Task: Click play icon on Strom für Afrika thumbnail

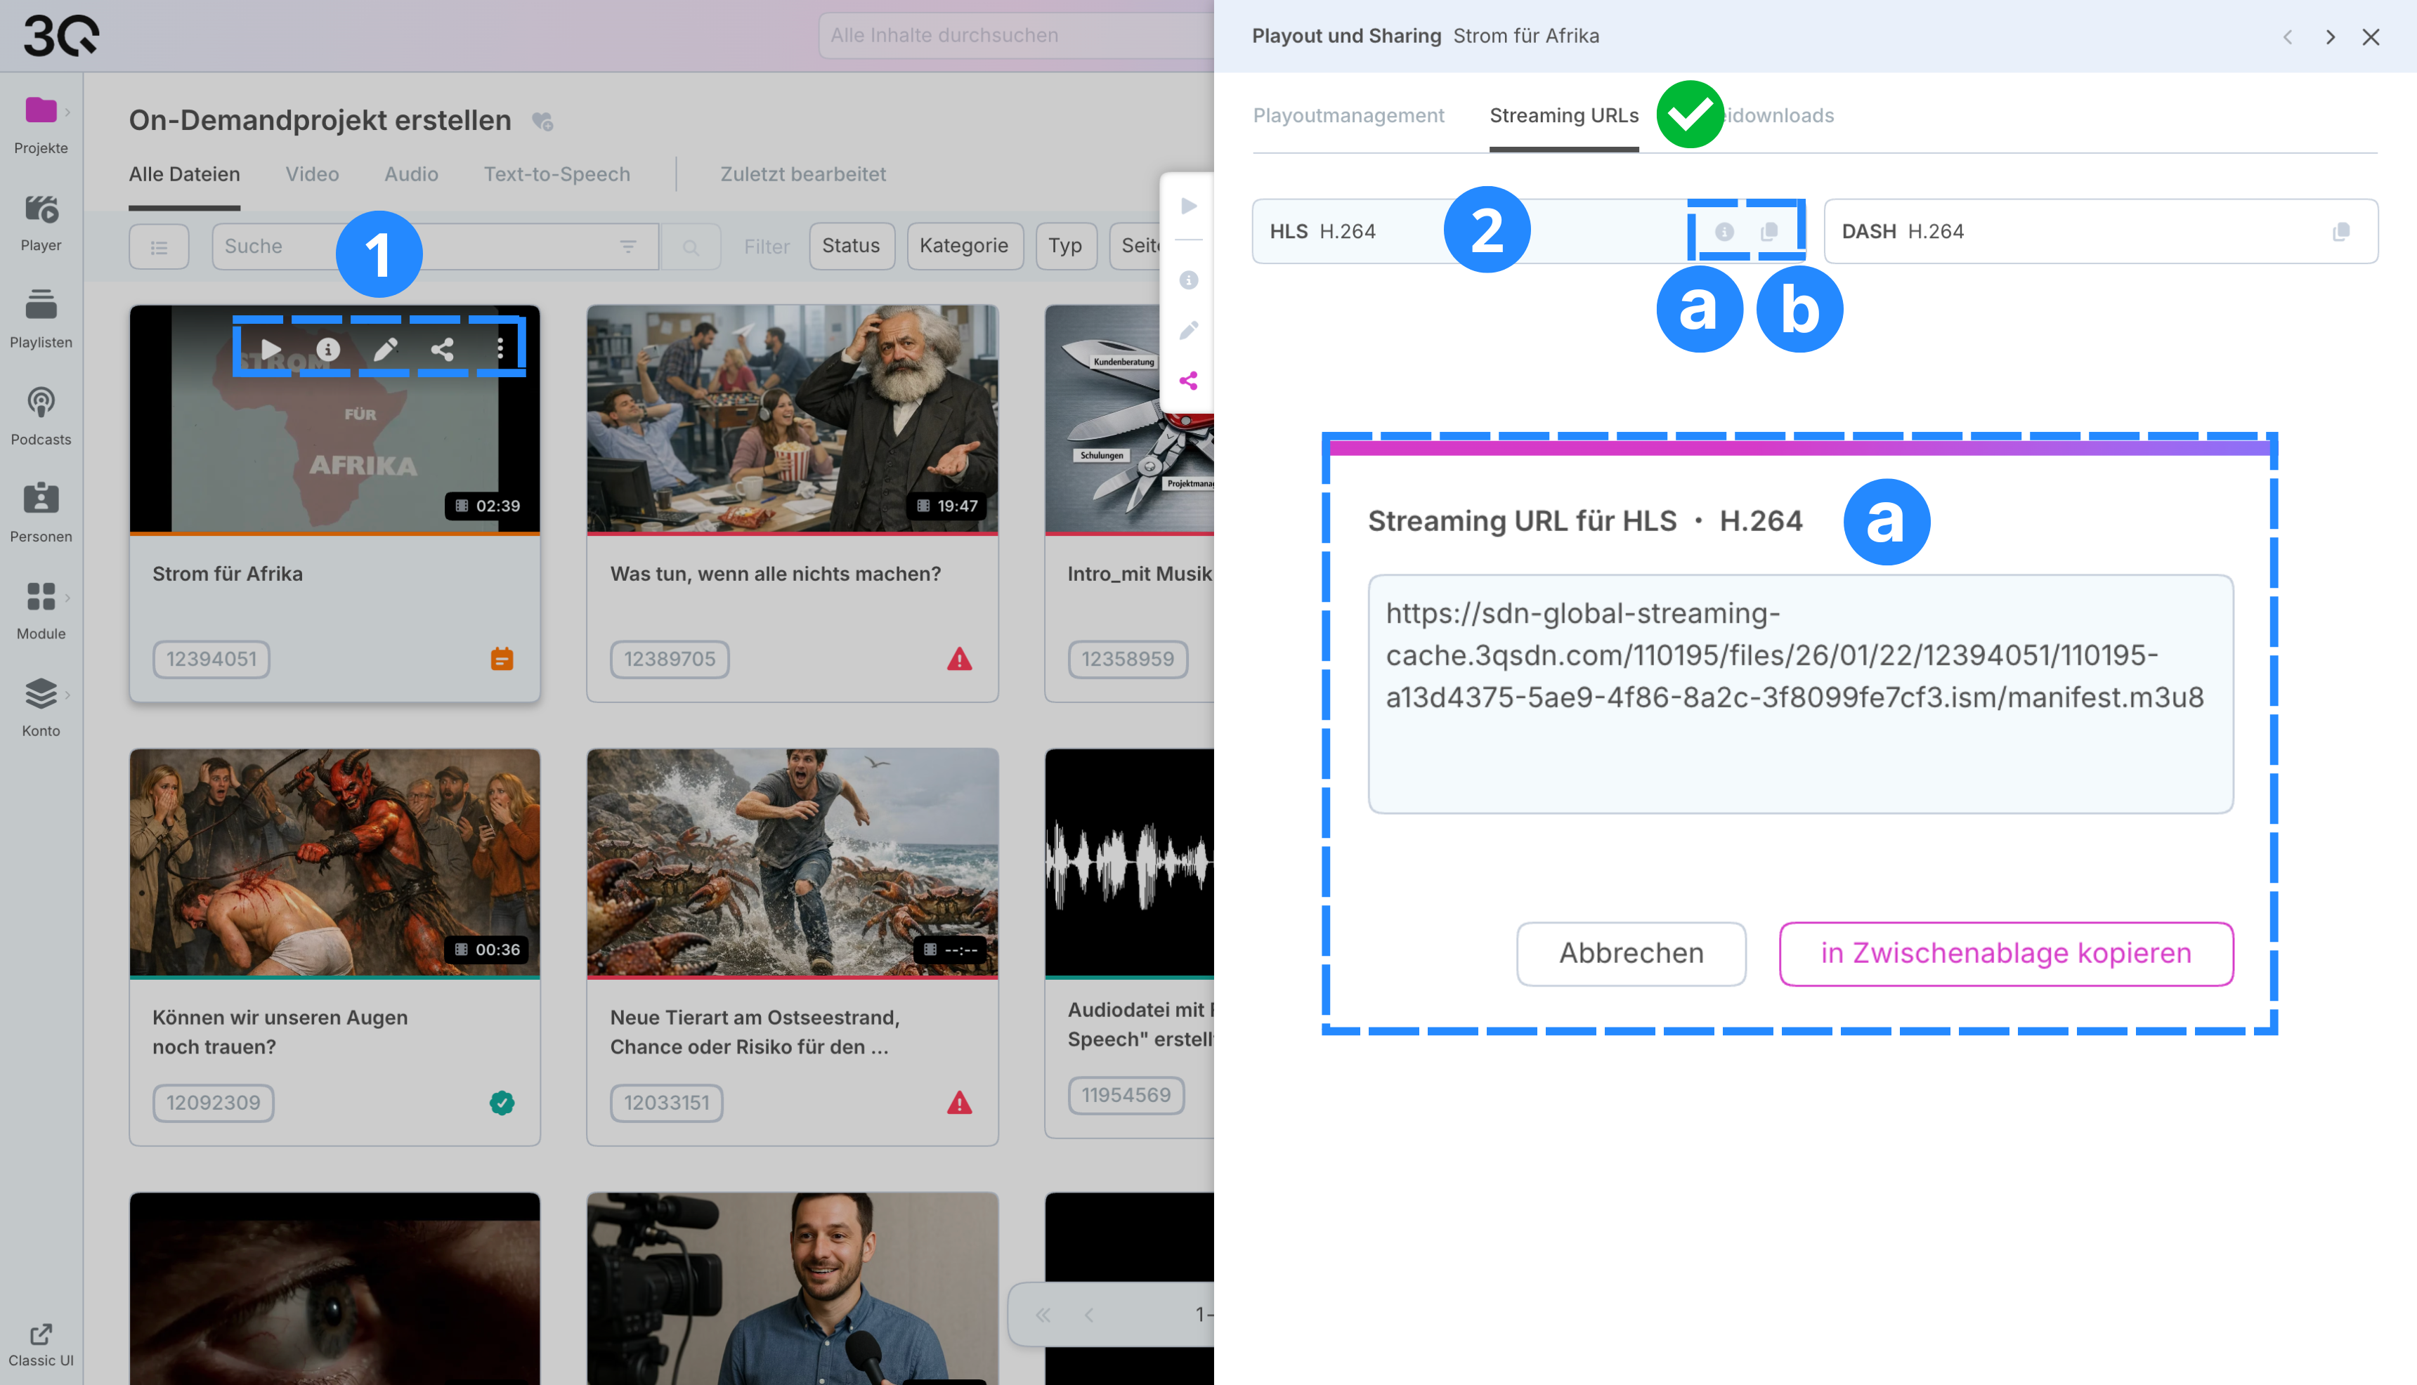Action: (271, 349)
